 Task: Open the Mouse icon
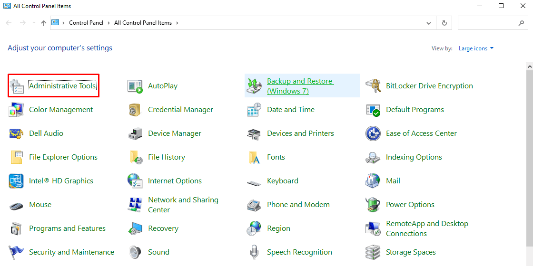(x=16, y=206)
